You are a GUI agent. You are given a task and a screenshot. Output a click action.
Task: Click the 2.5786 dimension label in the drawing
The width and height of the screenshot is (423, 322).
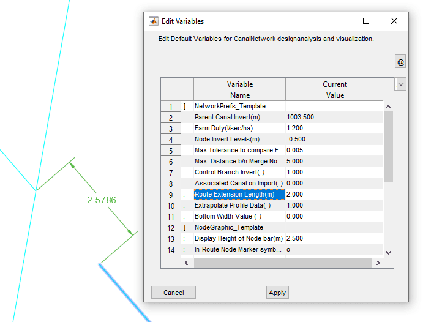click(102, 200)
